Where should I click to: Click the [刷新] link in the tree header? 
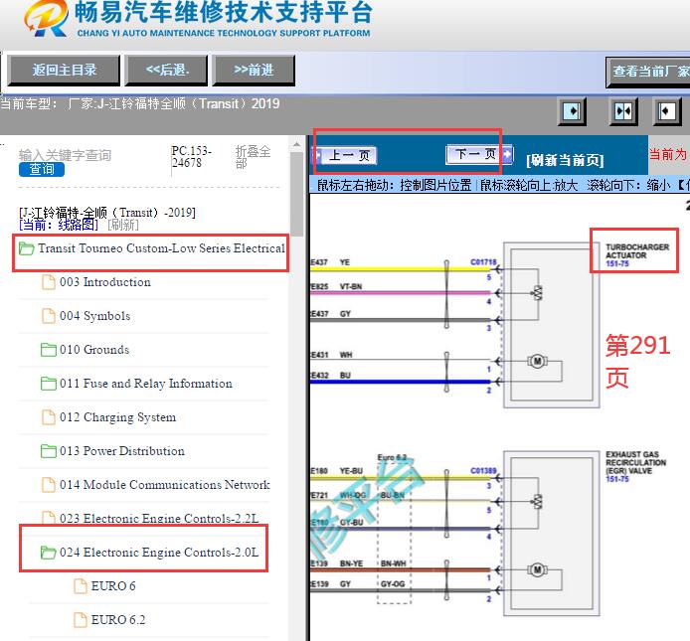123,225
